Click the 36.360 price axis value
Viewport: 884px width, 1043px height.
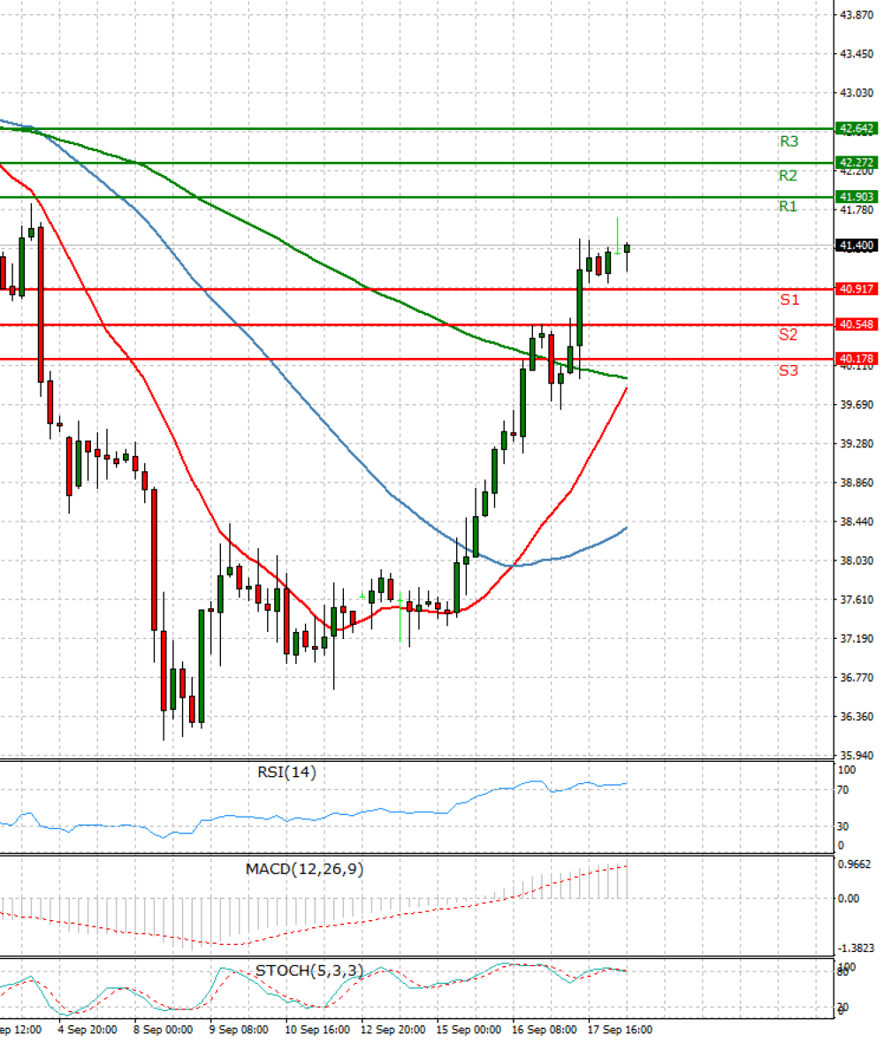[x=857, y=716]
